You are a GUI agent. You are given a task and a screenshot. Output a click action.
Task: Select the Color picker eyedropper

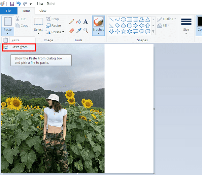[79, 31]
